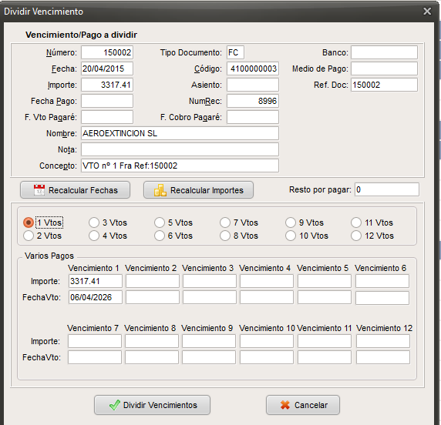Click Vencimiento 1 Importe field 3317.41
441x425 pixels.
[x=96, y=281]
